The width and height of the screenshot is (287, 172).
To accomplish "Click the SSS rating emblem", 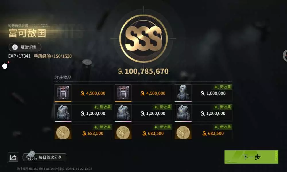I will pyautogui.click(x=143, y=39).
